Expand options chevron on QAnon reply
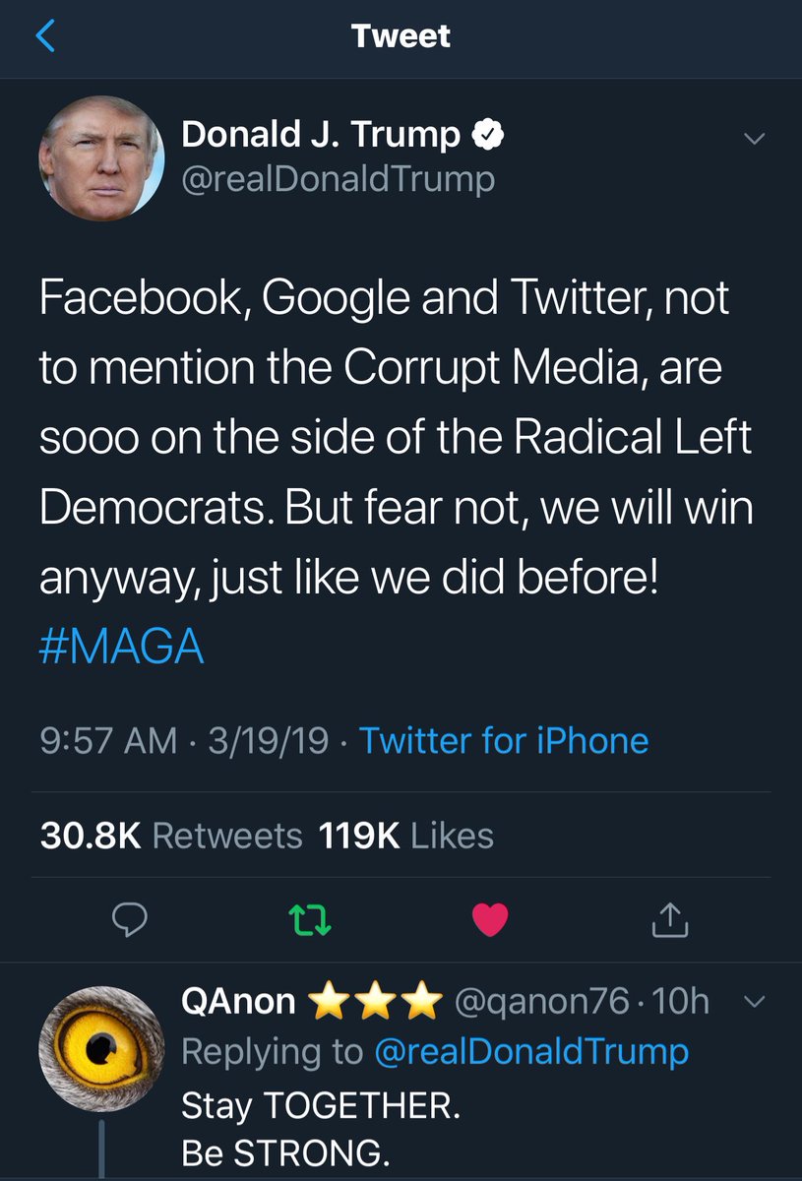Image resolution: width=802 pixels, height=1181 pixels. point(753,1002)
